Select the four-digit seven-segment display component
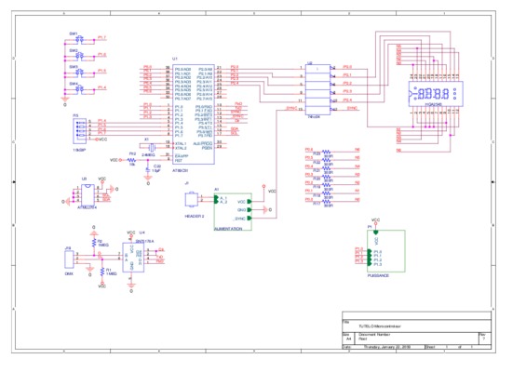The height and width of the screenshot is (372, 526). [436, 94]
